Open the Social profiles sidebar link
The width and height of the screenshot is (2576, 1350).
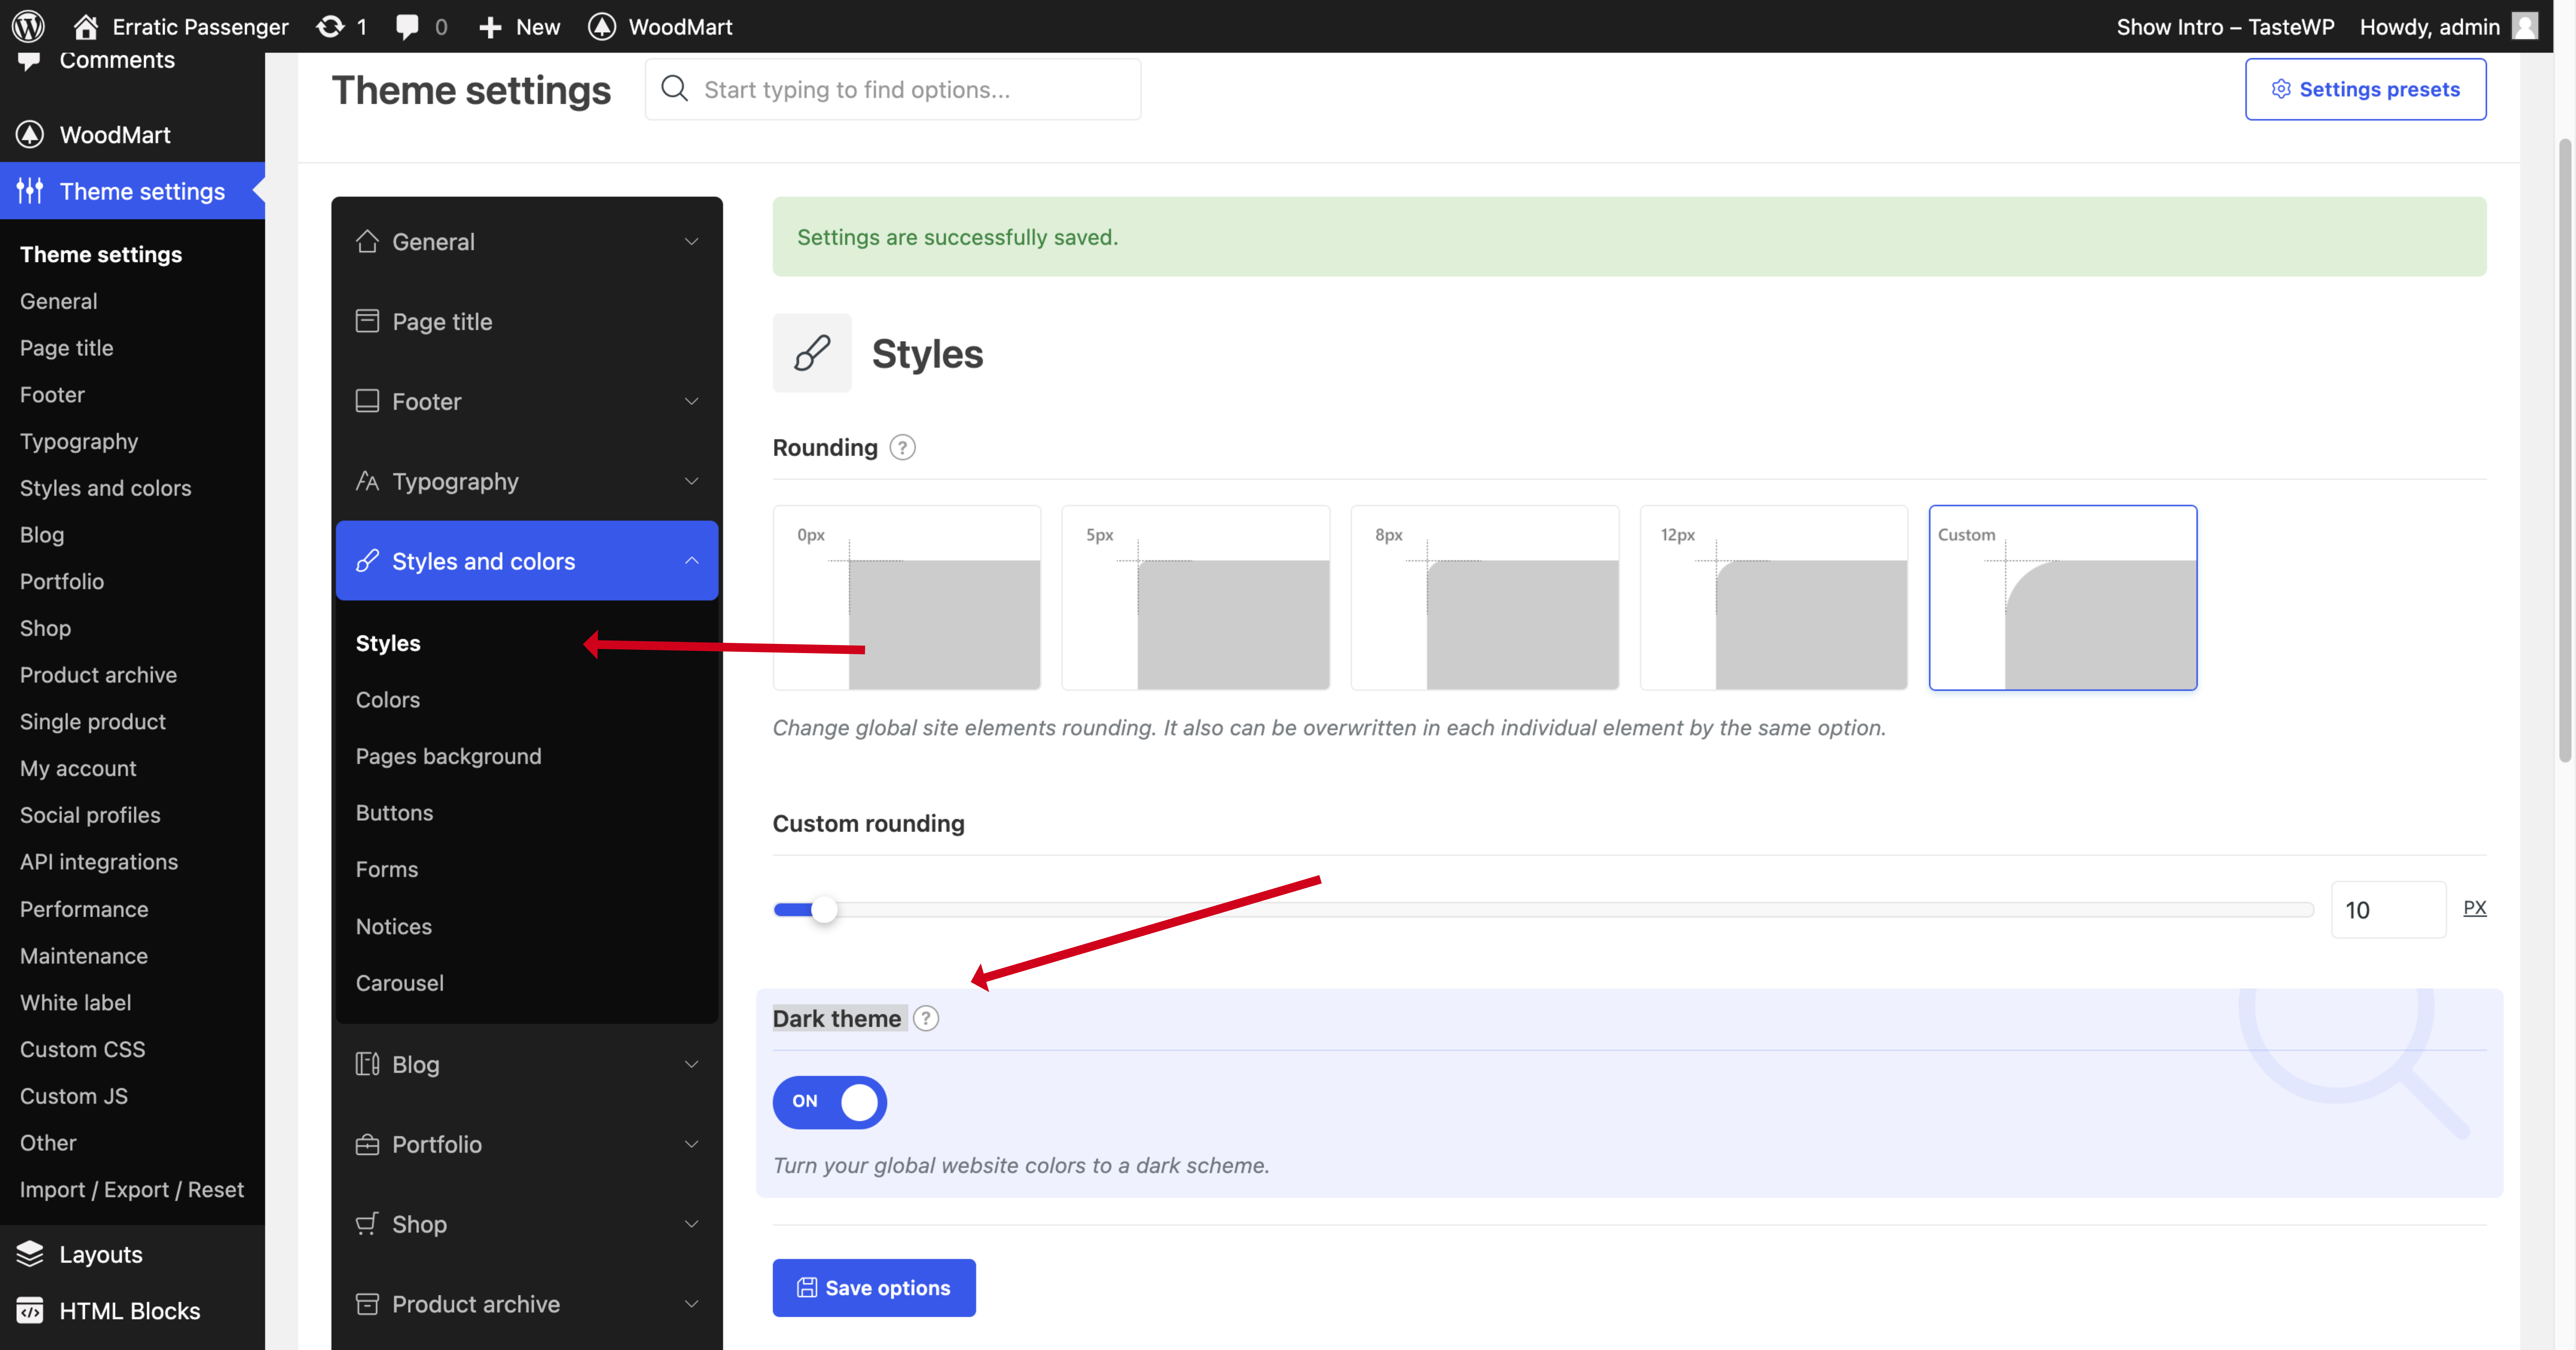tap(90, 815)
